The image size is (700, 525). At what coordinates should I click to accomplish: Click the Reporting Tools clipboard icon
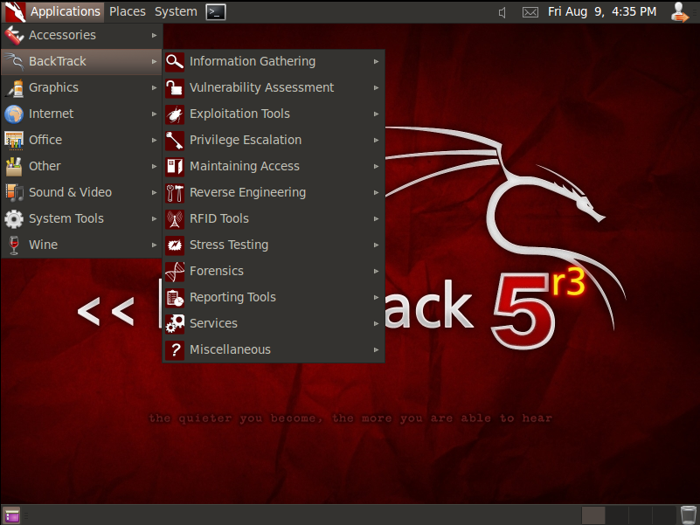click(x=175, y=297)
